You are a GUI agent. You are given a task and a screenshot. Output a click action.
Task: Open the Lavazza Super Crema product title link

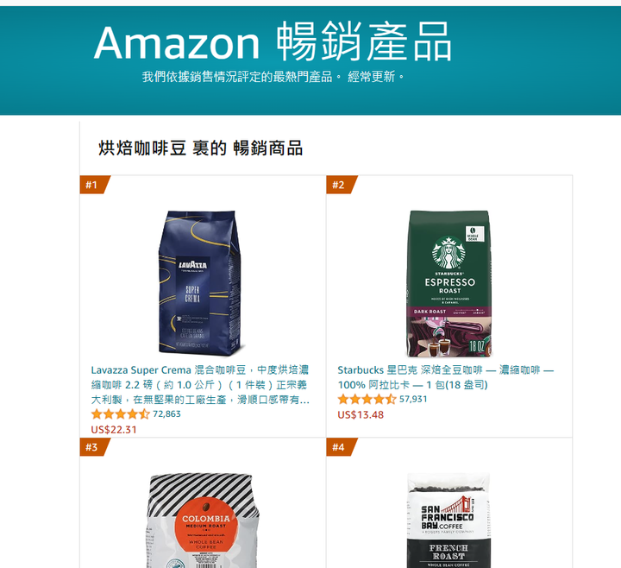(x=200, y=385)
